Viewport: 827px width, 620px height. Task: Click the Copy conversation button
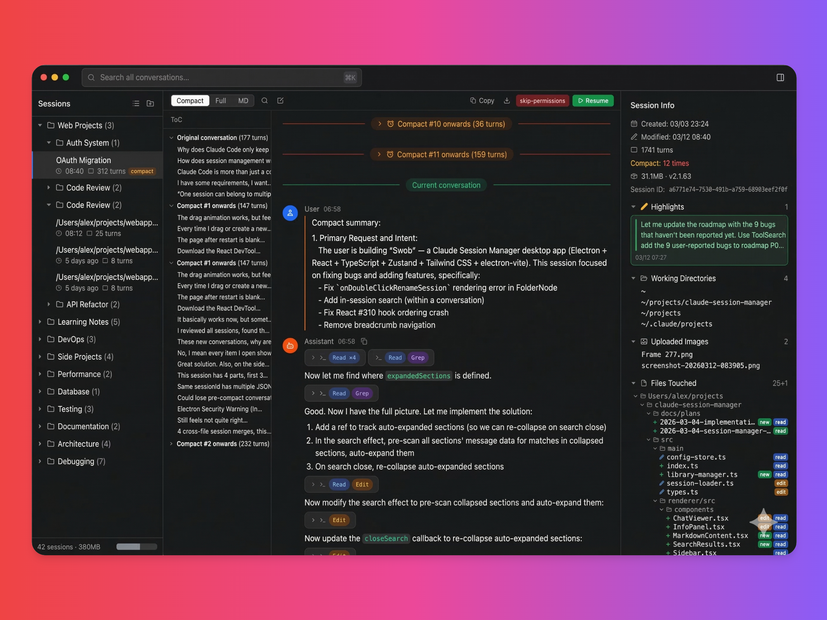[x=482, y=101]
